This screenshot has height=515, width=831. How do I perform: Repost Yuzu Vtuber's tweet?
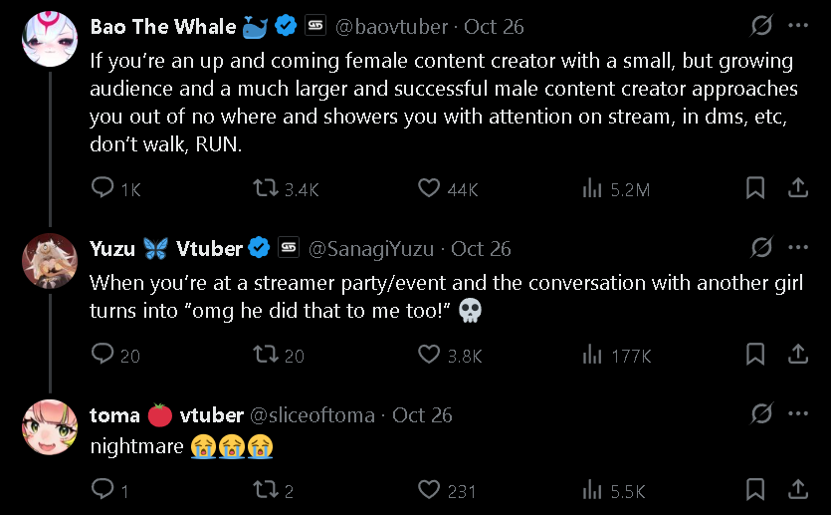(267, 355)
